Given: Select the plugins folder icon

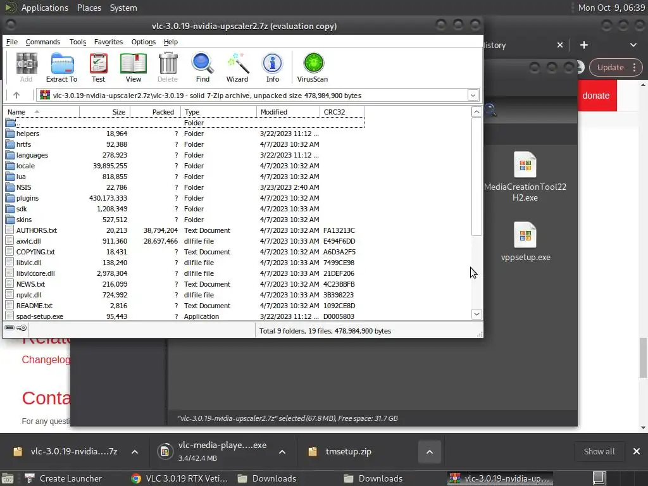Looking at the screenshot, I should pos(10,198).
